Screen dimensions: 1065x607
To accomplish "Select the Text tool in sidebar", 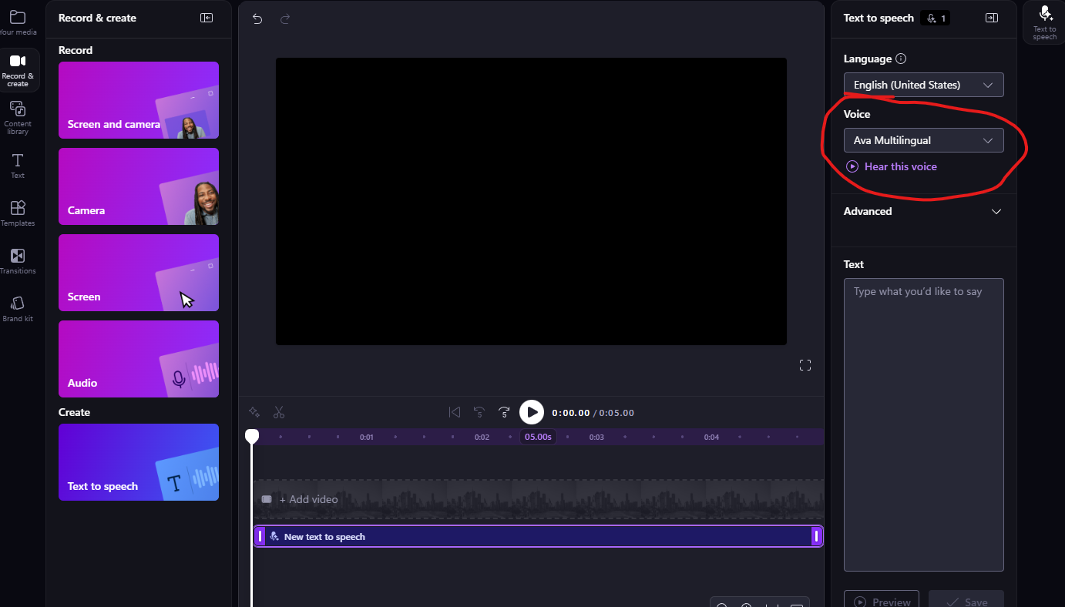I will (18, 166).
